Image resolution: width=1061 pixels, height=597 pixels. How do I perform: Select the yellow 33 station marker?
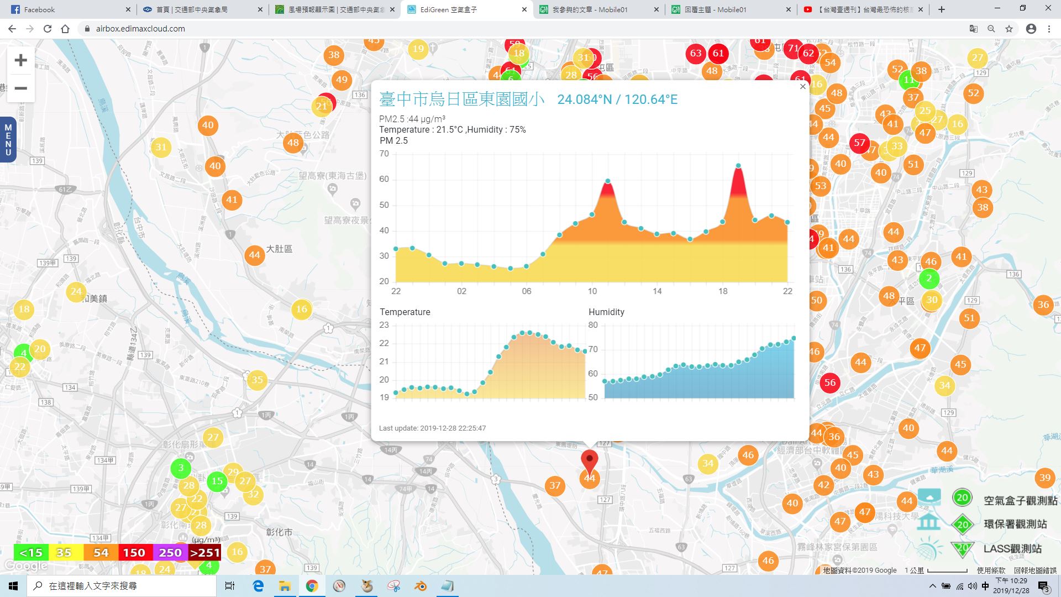click(897, 146)
